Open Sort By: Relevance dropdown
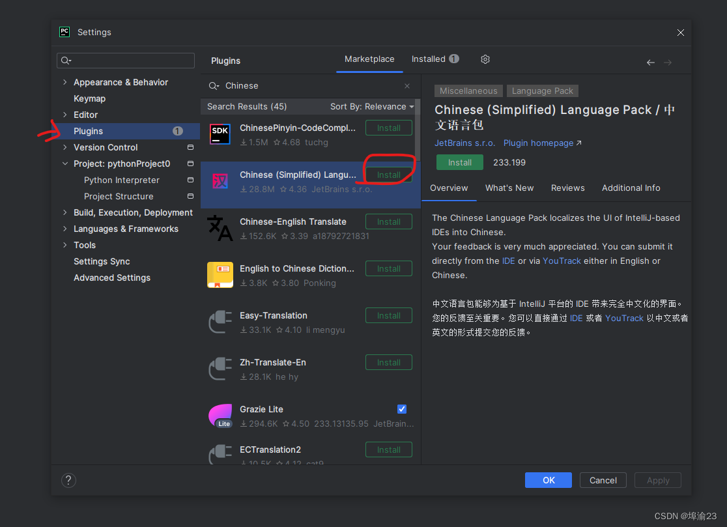Image resolution: width=727 pixels, height=527 pixels. click(x=372, y=107)
